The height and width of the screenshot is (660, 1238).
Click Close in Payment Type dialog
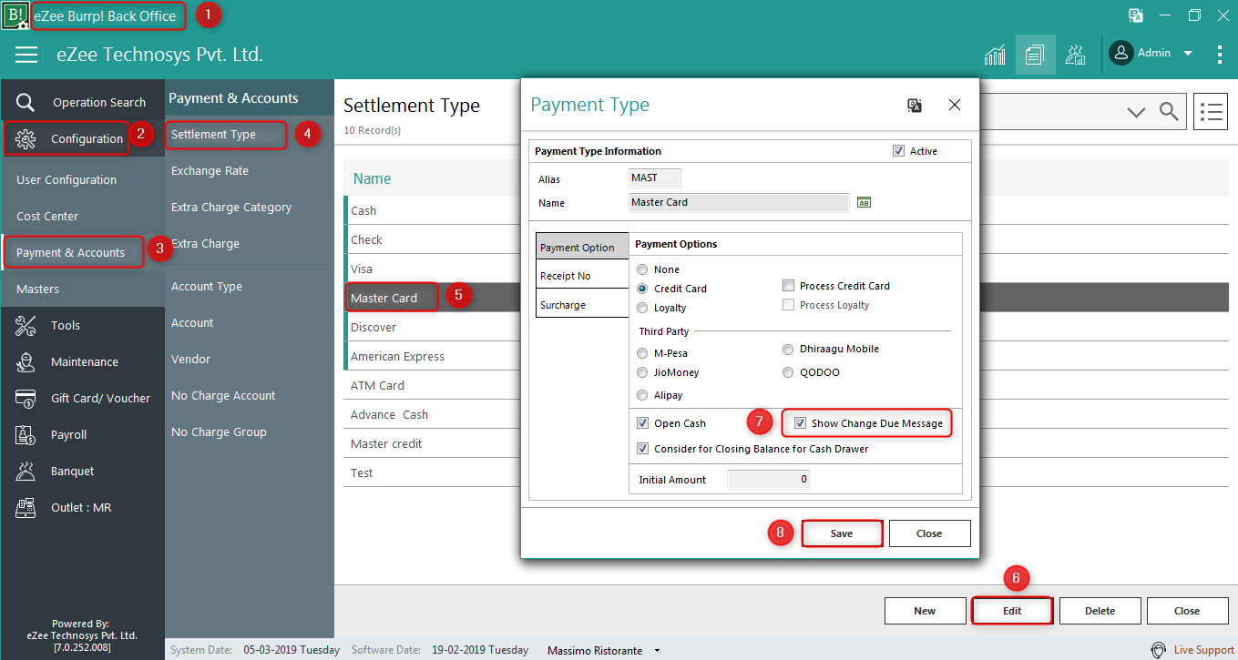pyautogui.click(x=929, y=533)
